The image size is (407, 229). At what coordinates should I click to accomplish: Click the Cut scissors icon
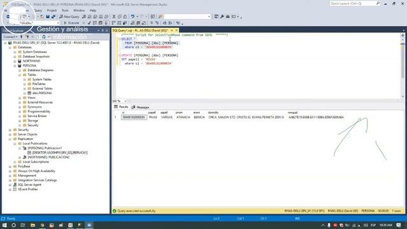click(x=114, y=17)
